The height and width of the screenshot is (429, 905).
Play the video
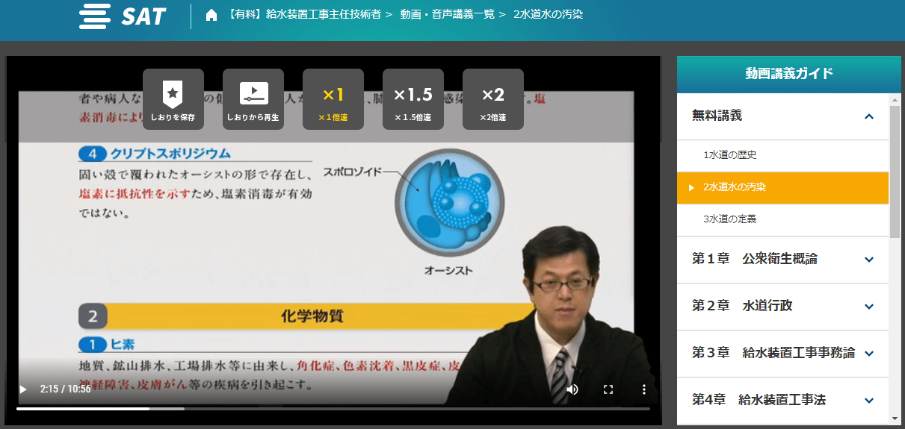click(22, 389)
